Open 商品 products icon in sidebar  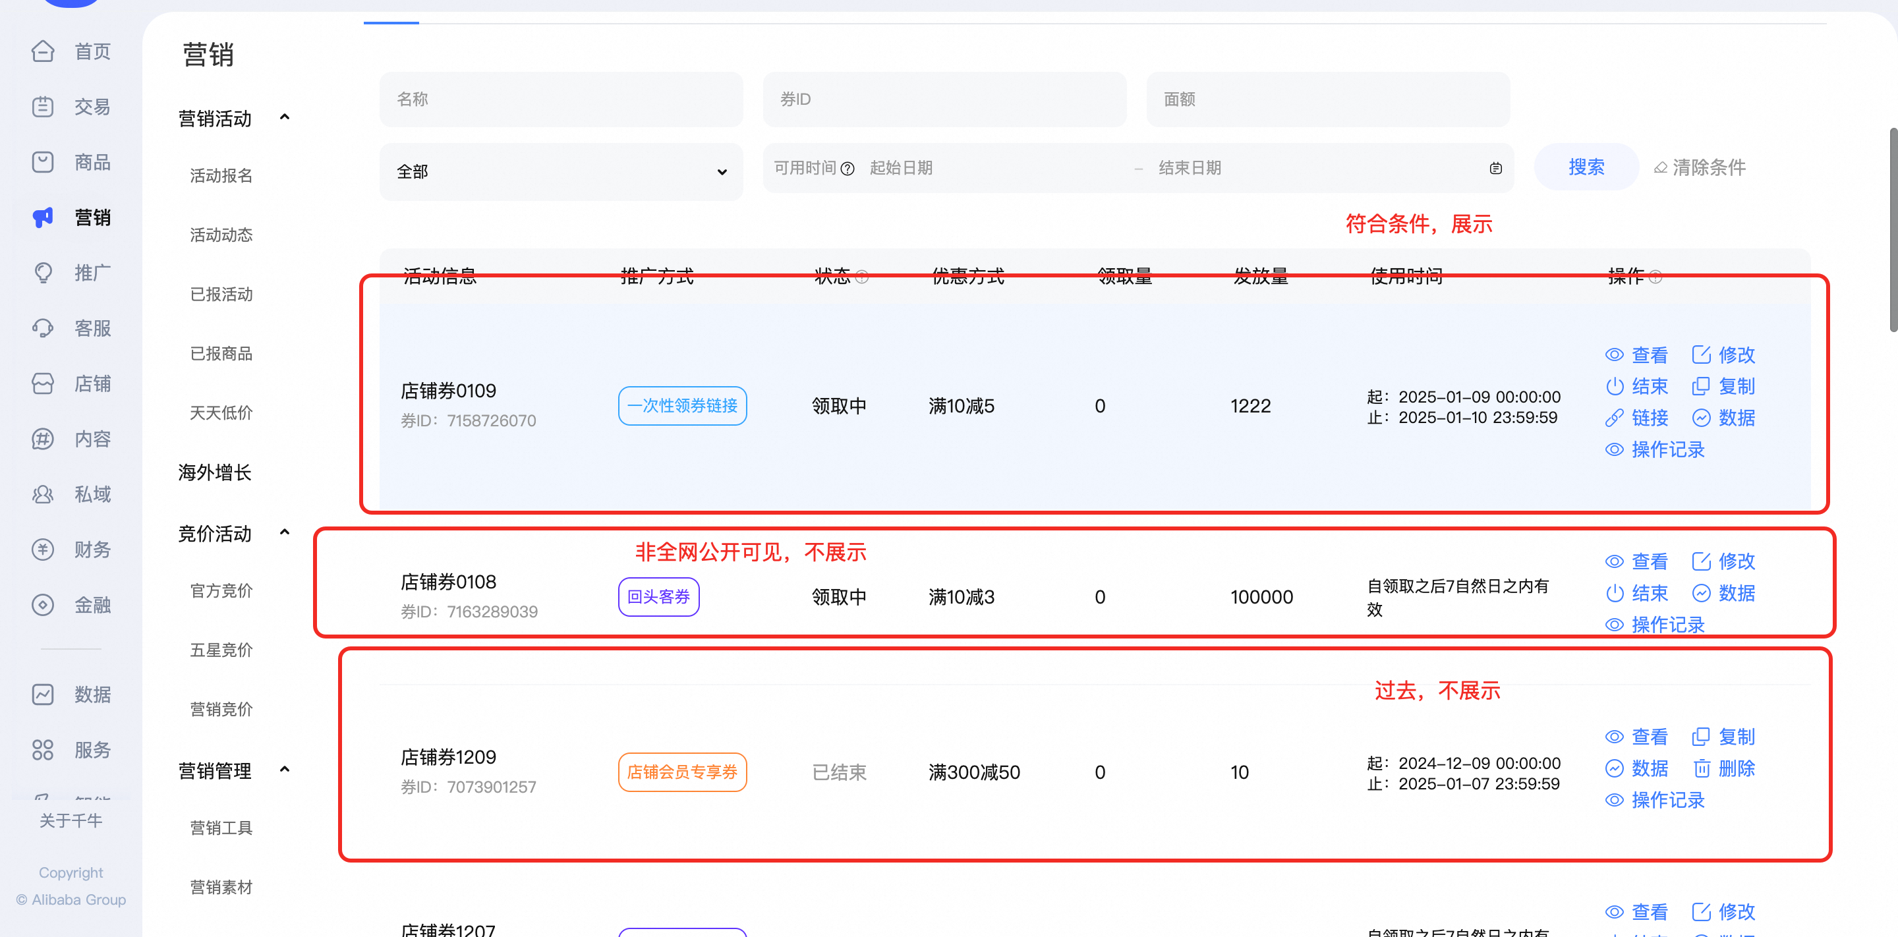[x=43, y=162]
